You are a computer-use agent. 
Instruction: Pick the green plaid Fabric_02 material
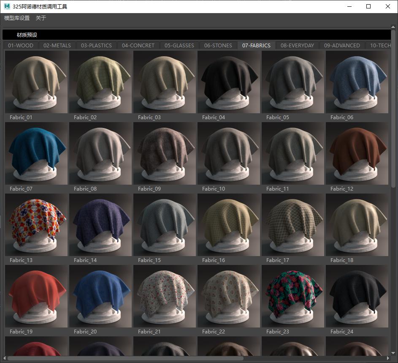[x=100, y=82]
